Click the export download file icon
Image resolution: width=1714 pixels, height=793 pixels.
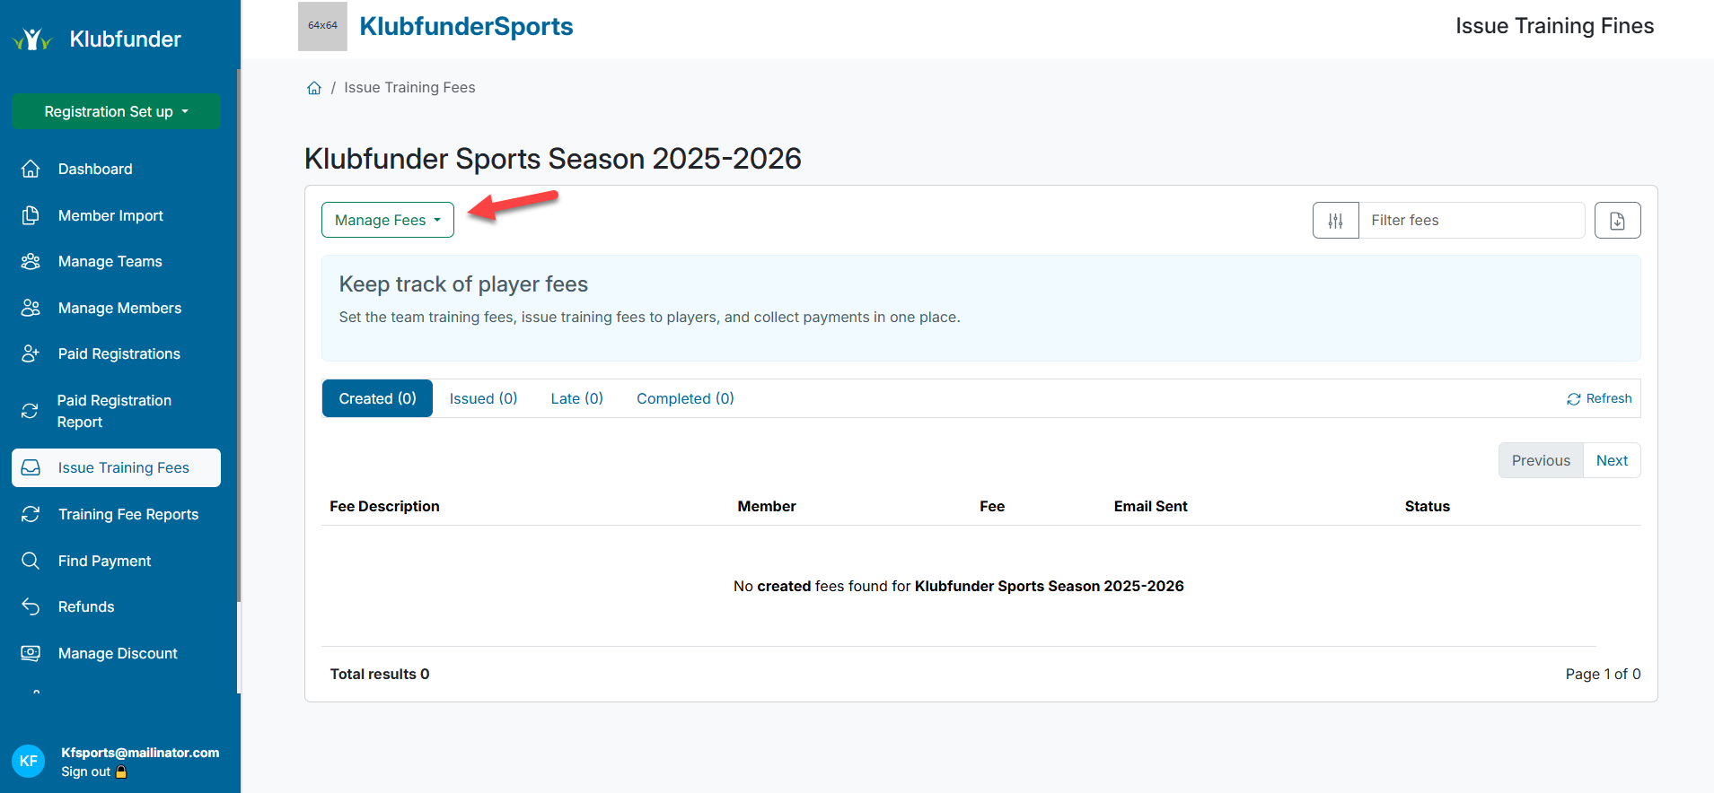point(1617,221)
